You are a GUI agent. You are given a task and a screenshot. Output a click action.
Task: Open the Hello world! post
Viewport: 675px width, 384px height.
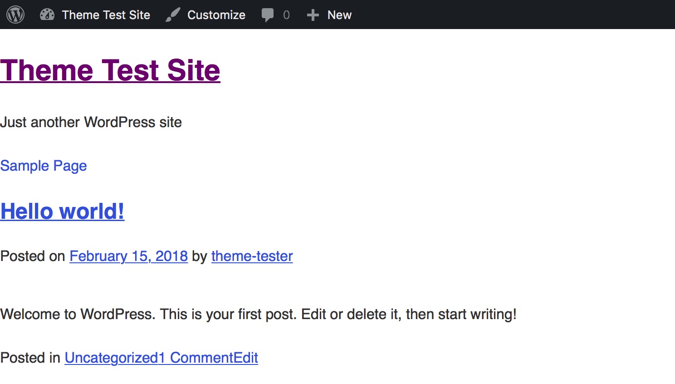(62, 211)
